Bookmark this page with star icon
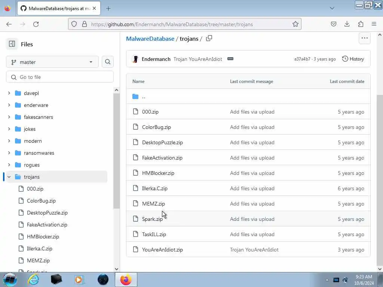Viewport: 383px width, 287px height. [295, 24]
